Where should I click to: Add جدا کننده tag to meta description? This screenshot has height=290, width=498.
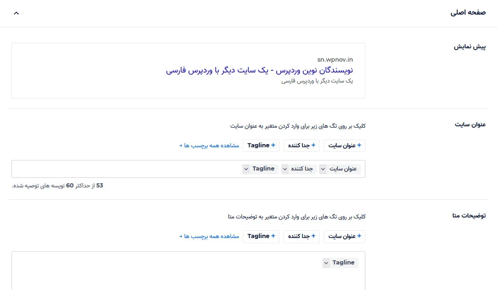[301, 237]
